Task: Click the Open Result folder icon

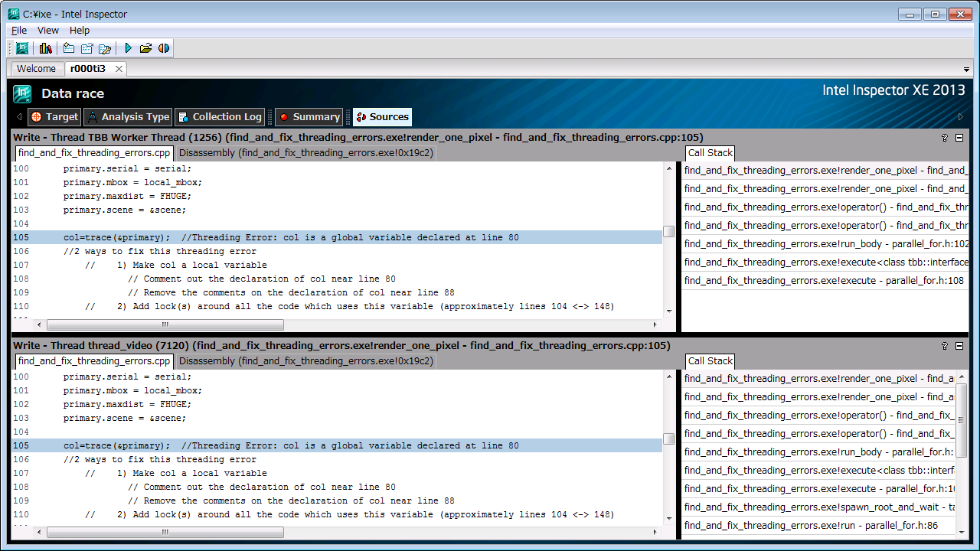Action: click(145, 48)
